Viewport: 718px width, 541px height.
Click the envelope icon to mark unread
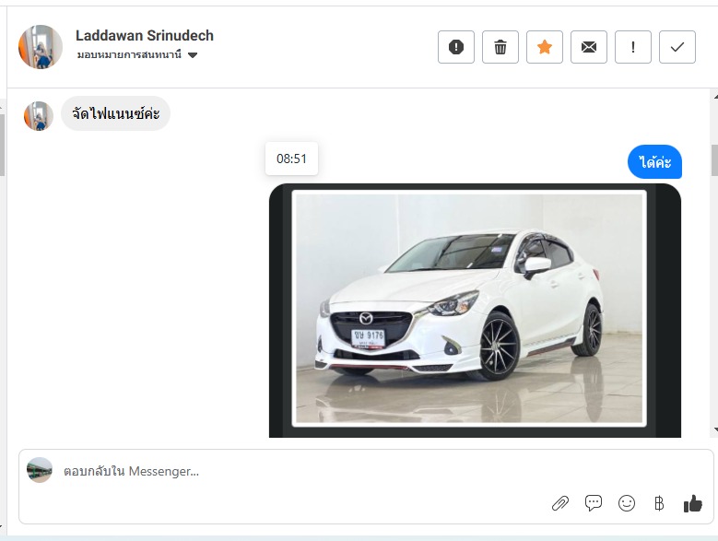pyautogui.click(x=588, y=47)
